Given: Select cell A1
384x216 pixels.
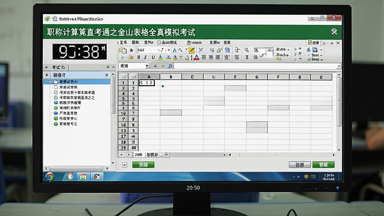Looking at the screenshot, I should (147, 83).
